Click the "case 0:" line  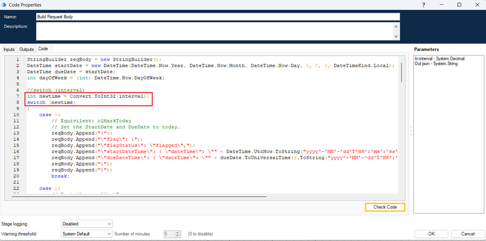[50, 115]
